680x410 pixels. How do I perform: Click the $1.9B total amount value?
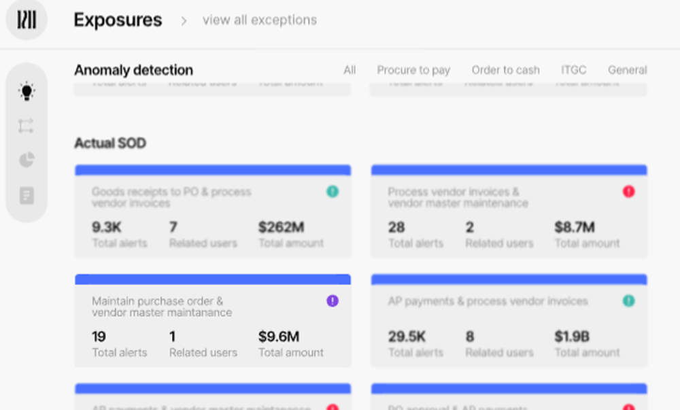pyautogui.click(x=572, y=337)
